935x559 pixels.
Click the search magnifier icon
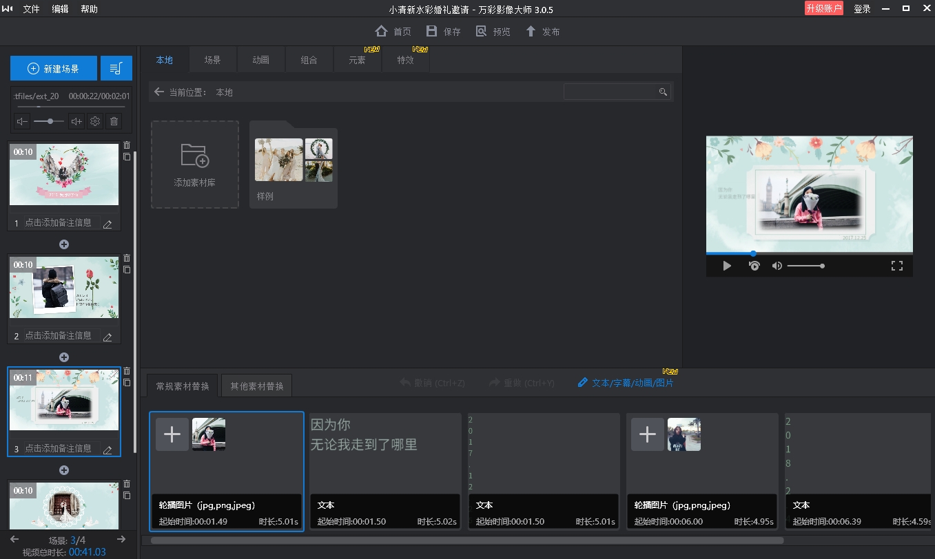tap(663, 92)
